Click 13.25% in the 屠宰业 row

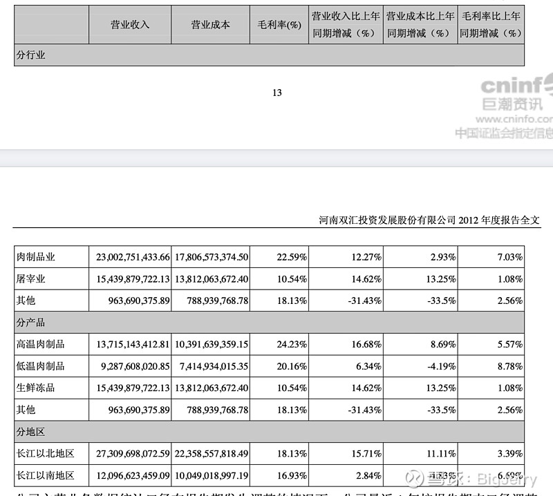pos(441,279)
